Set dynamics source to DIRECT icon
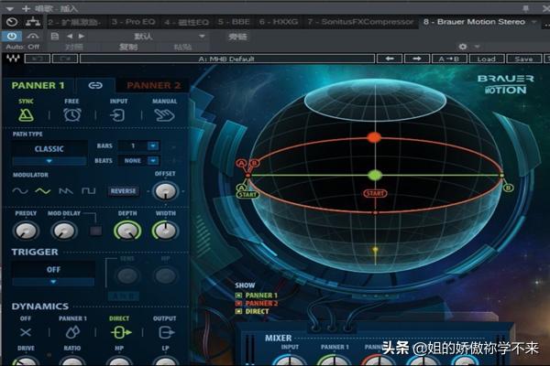 118,332
